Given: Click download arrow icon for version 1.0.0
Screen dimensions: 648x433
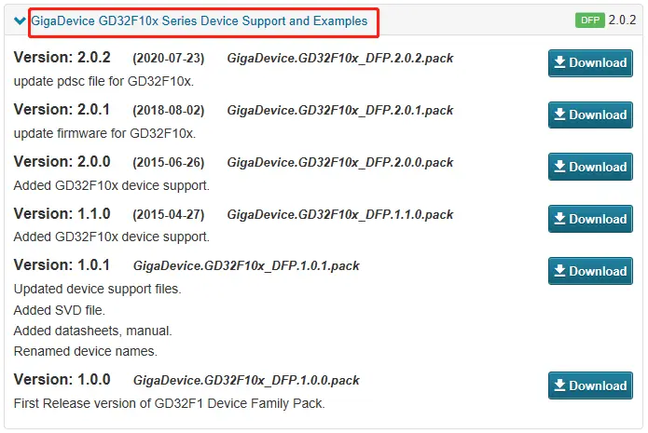Looking at the screenshot, I should [560, 386].
